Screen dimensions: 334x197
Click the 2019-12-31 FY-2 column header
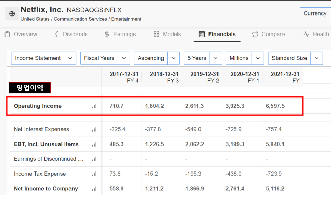pyautogui.click(x=204, y=77)
